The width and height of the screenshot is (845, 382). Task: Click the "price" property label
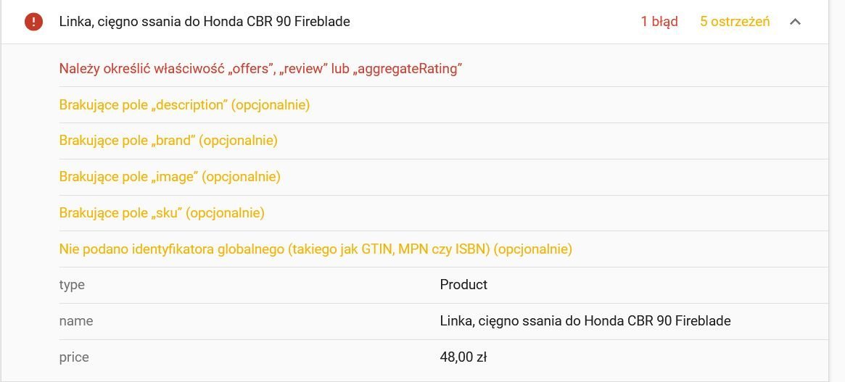tap(74, 357)
